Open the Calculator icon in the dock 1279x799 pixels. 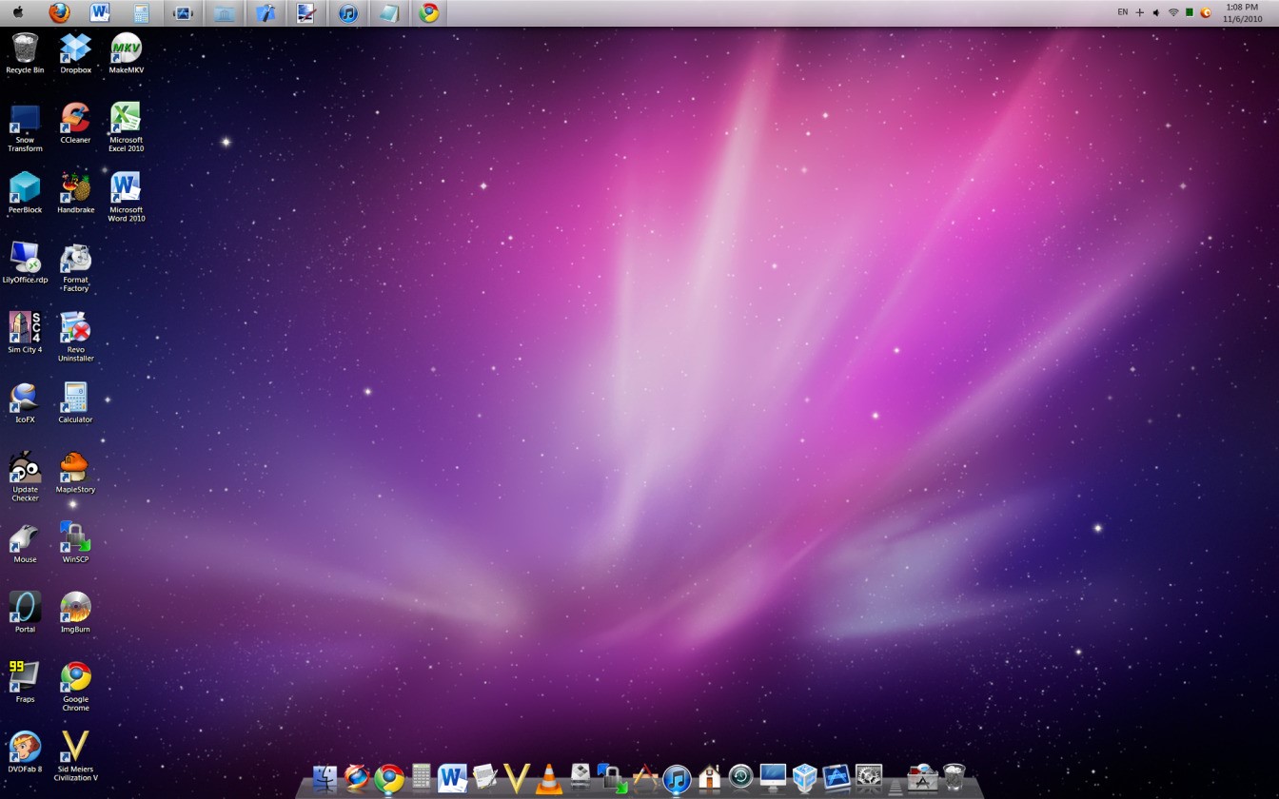pos(422,777)
